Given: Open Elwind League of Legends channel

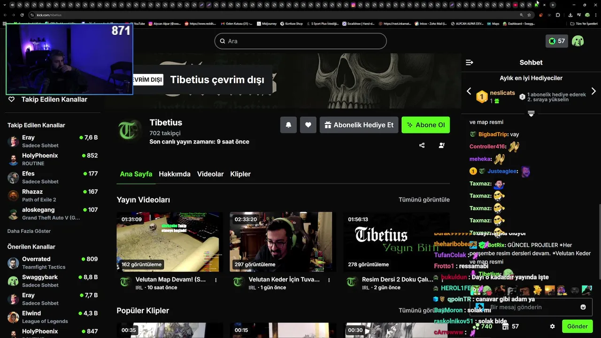Looking at the screenshot, I should click(53, 317).
